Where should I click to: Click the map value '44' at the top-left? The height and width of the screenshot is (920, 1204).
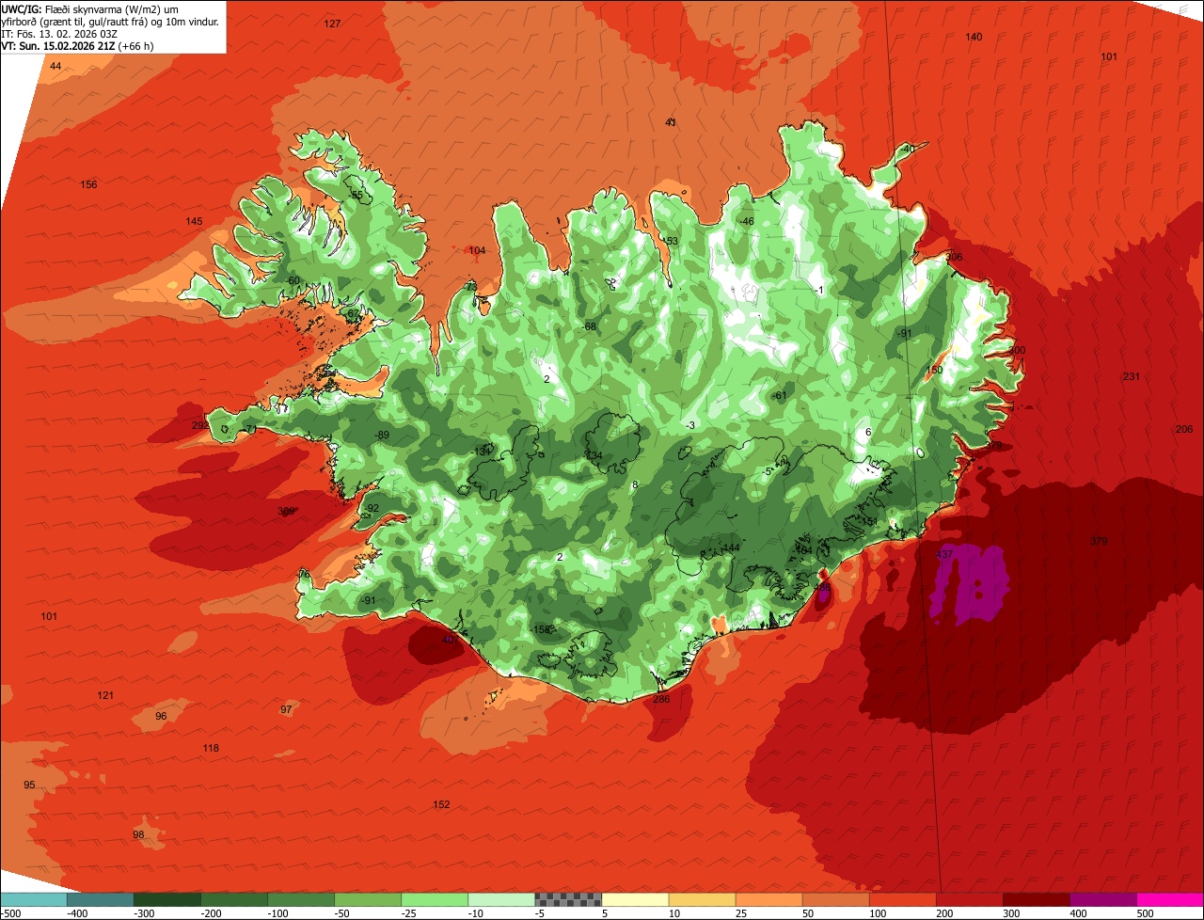coord(55,67)
